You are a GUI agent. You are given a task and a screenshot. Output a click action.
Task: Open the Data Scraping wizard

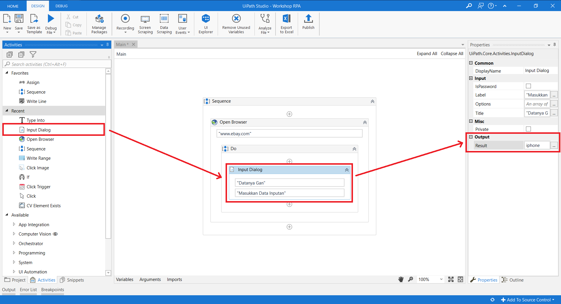(164, 24)
